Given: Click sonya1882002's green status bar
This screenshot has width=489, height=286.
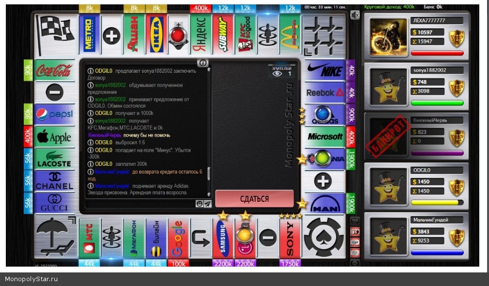Looking at the screenshot, I should pyautogui.click(x=437, y=103).
